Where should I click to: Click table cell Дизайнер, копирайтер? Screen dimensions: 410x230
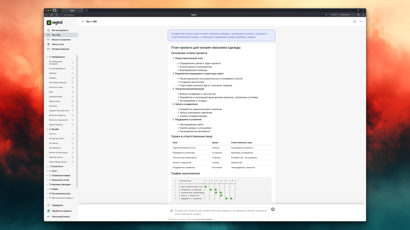pyautogui.click(x=242, y=152)
